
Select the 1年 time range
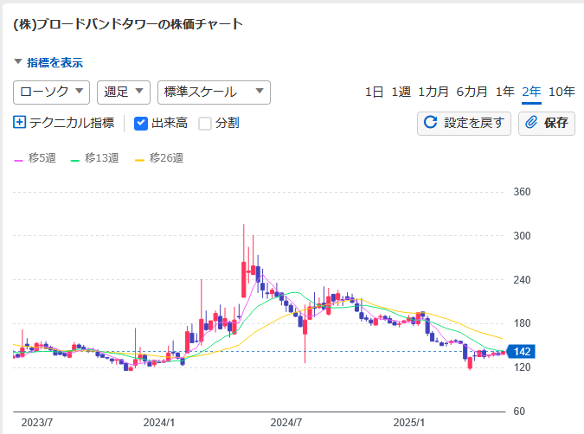point(504,92)
